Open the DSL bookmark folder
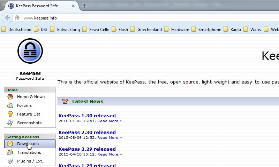The width and height of the screenshot is (279, 167). point(41,30)
